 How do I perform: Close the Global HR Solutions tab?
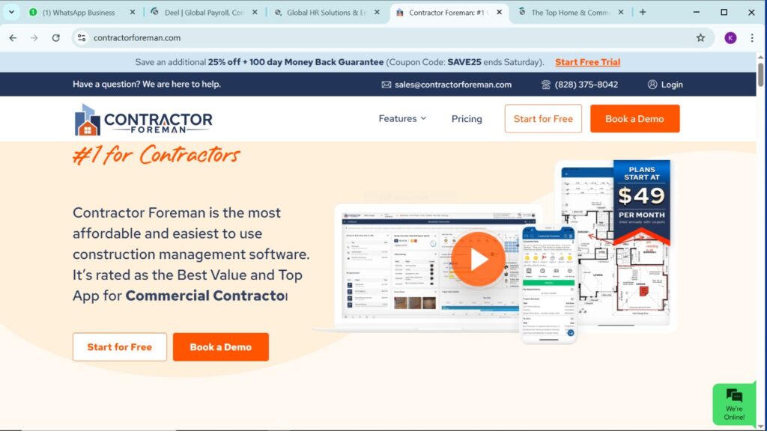click(x=377, y=12)
